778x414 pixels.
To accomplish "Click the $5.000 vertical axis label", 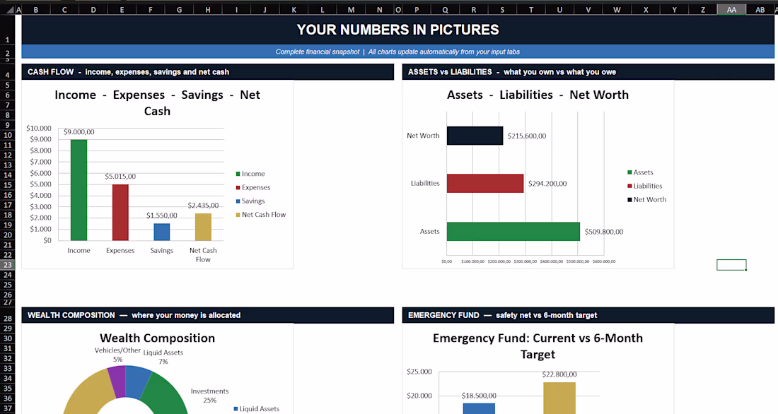I will (x=41, y=184).
